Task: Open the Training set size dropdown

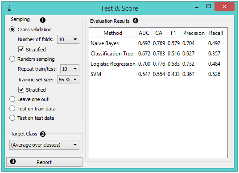Action: point(68,80)
